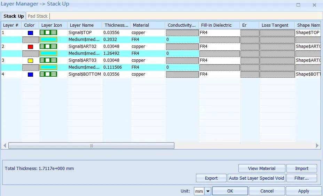The image size is (323, 196).
Task: Open the blue color swatch for Signal$TOP
Action: click(x=31, y=33)
